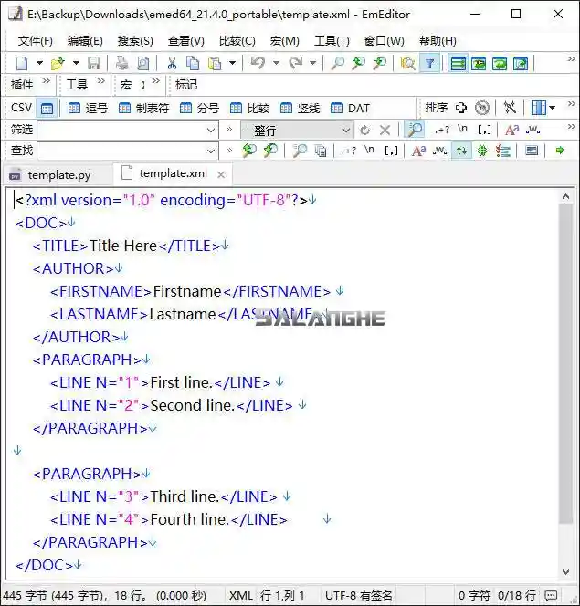The width and height of the screenshot is (580, 606).
Task: Toggle regular expression option in find bar
Action: point(349,151)
